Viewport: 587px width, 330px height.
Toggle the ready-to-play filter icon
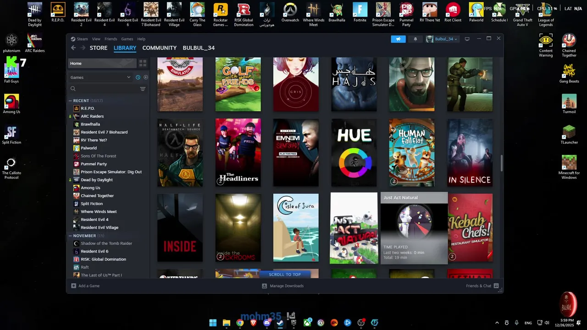pos(146,77)
